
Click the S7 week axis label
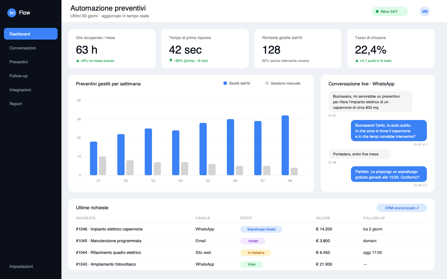click(x=263, y=181)
